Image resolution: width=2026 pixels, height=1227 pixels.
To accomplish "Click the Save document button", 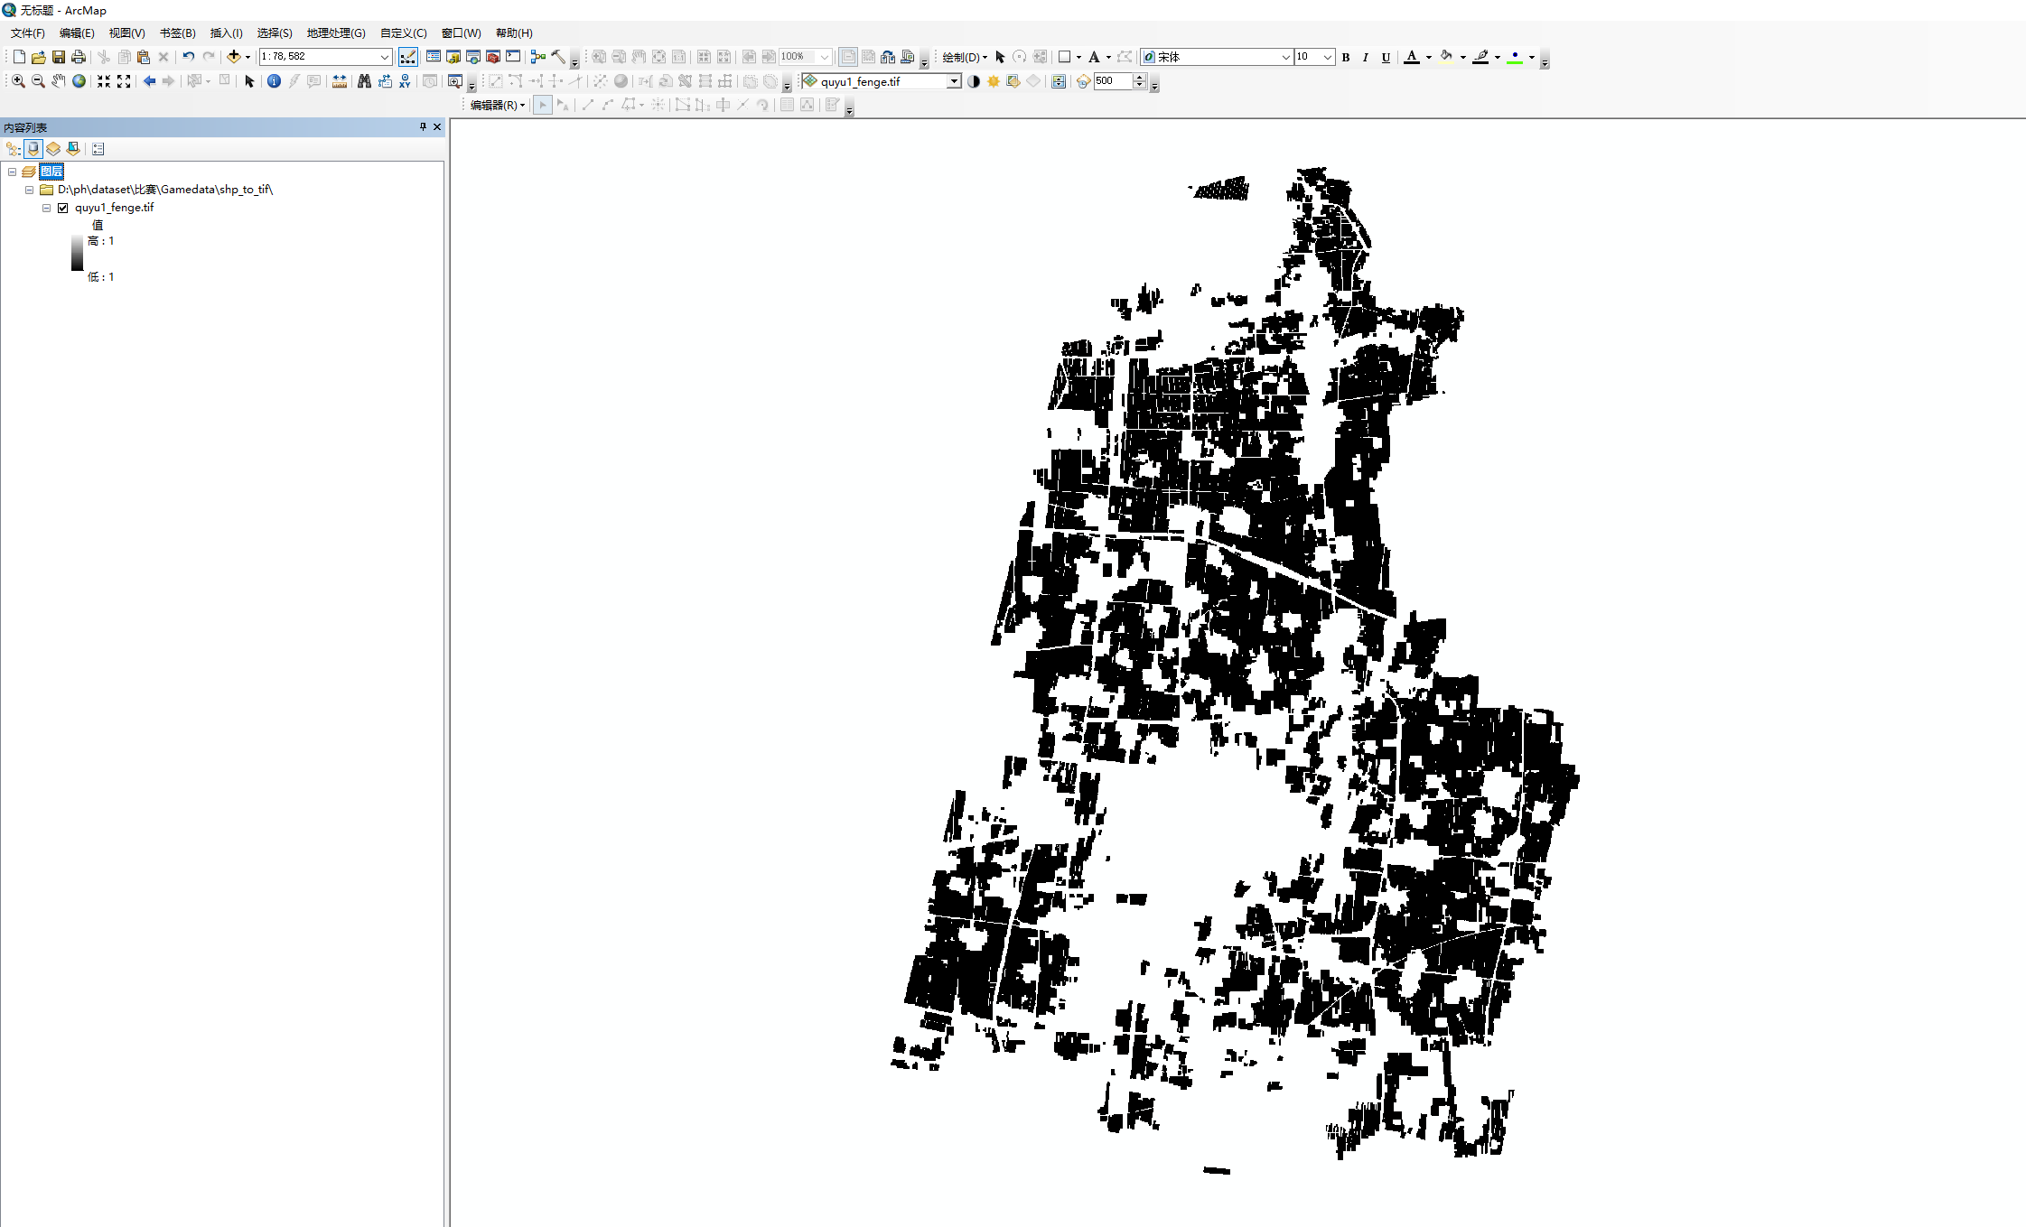I will [58, 56].
